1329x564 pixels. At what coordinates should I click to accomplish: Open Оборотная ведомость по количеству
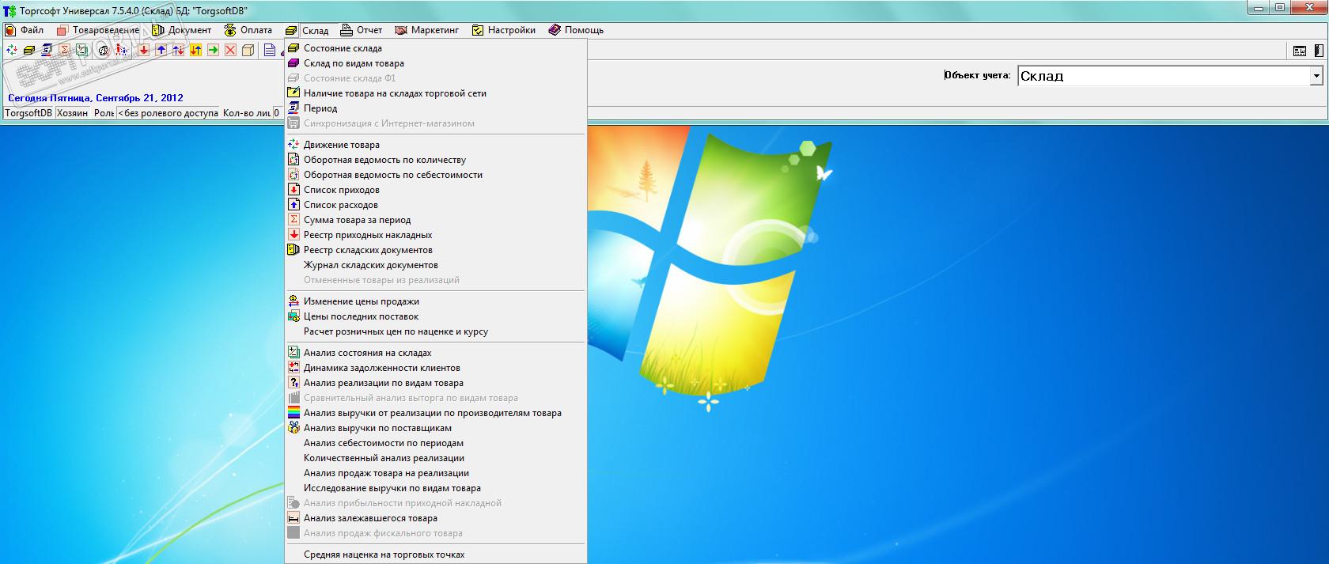click(435, 160)
